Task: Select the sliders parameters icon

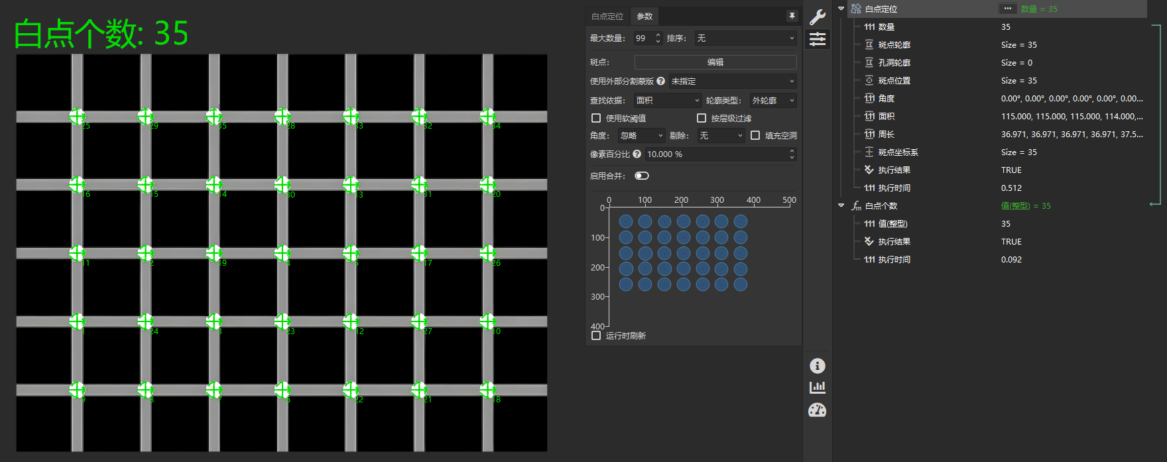Action: [x=818, y=39]
